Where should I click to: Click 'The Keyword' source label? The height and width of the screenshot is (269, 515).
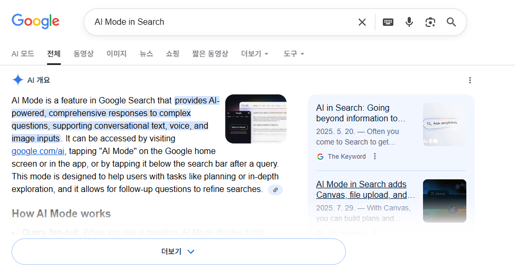(x=346, y=157)
